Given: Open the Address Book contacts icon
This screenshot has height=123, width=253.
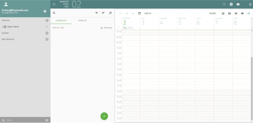Looking at the screenshot, I should tap(231, 4).
